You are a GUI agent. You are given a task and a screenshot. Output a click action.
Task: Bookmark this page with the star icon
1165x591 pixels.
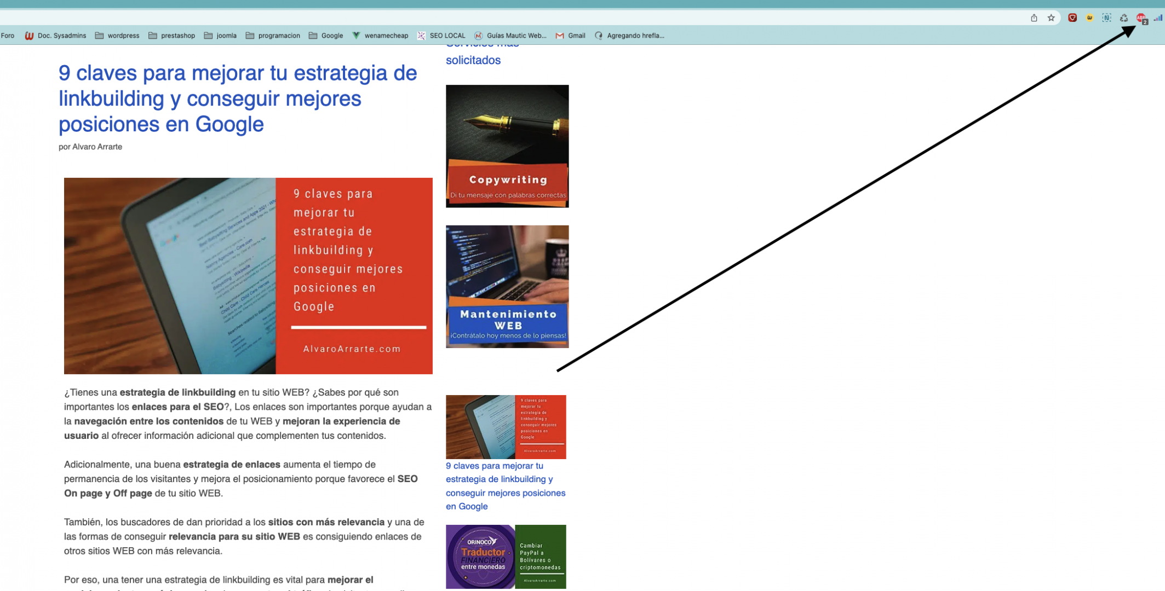[x=1051, y=18]
